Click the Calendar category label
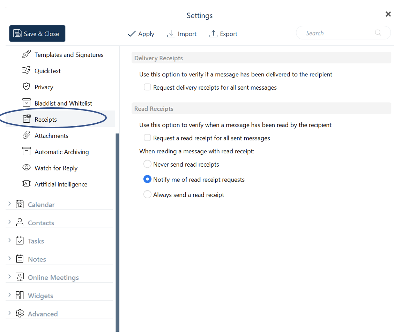 coord(41,205)
